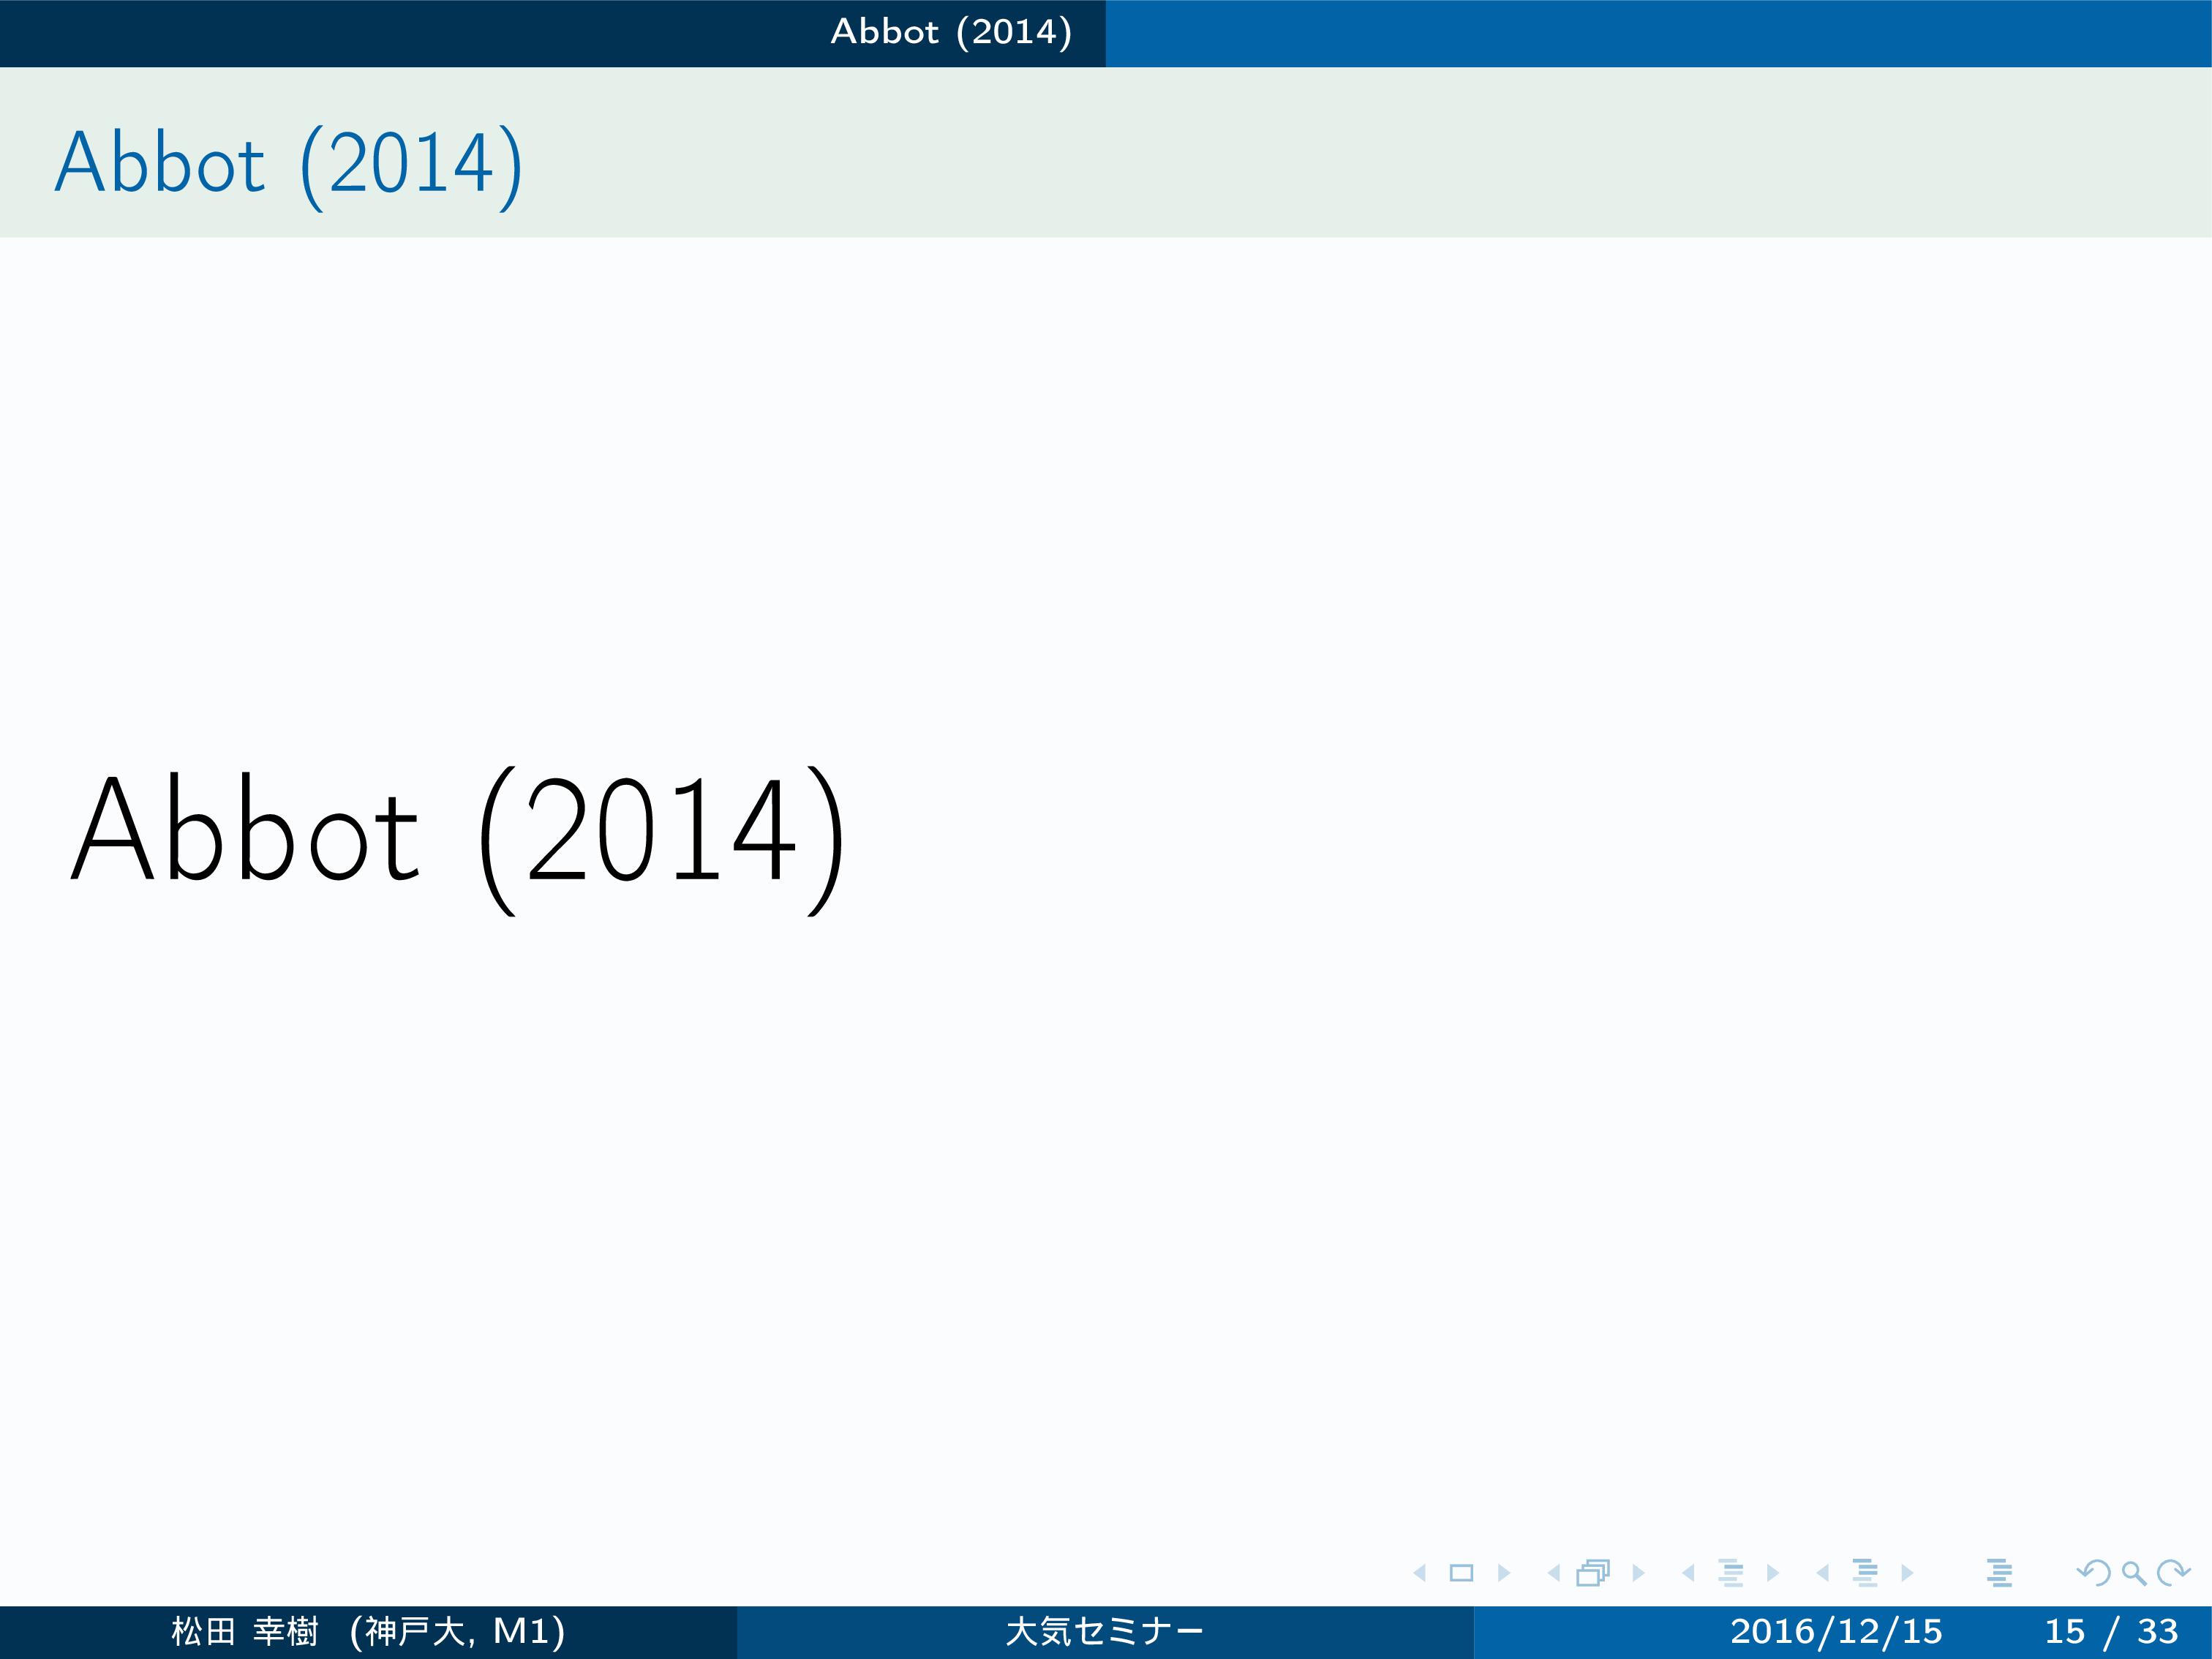The height and width of the screenshot is (1659, 2212).
Task: Click the 15 / 33 page counter
Action: (x=2110, y=1631)
